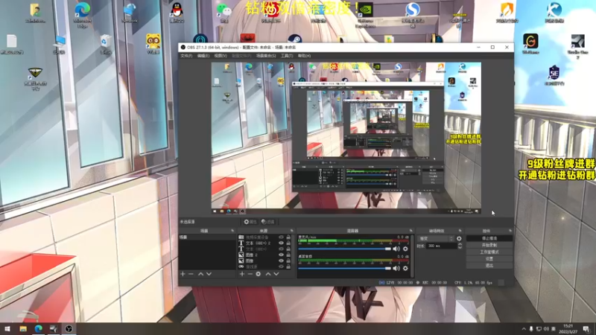Click the 停止推流 button
The width and height of the screenshot is (596, 335).
click(x=489, y=238)
